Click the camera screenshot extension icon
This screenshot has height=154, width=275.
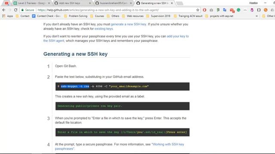point(211,10)
